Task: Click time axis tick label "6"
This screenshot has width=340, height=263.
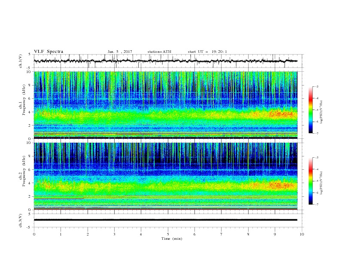Action: pyautogui.click(x=194, y=234)
